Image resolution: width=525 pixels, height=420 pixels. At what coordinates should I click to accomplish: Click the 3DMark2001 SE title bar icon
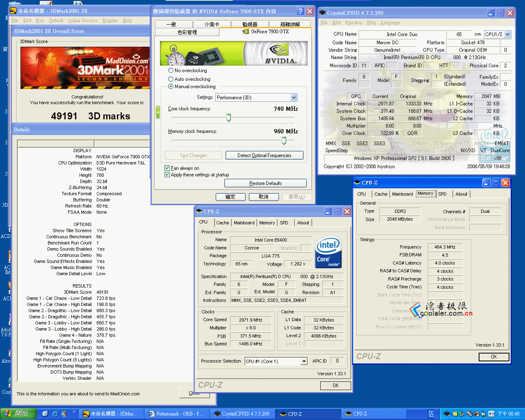(x=13, y=11)
